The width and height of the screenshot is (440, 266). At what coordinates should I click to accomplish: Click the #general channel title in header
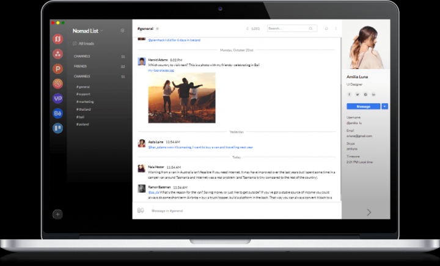pos(145,28)
